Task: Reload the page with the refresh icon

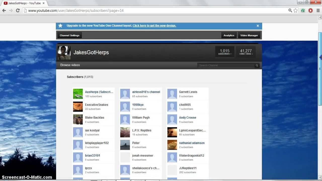Action: [x=18, y=11]
